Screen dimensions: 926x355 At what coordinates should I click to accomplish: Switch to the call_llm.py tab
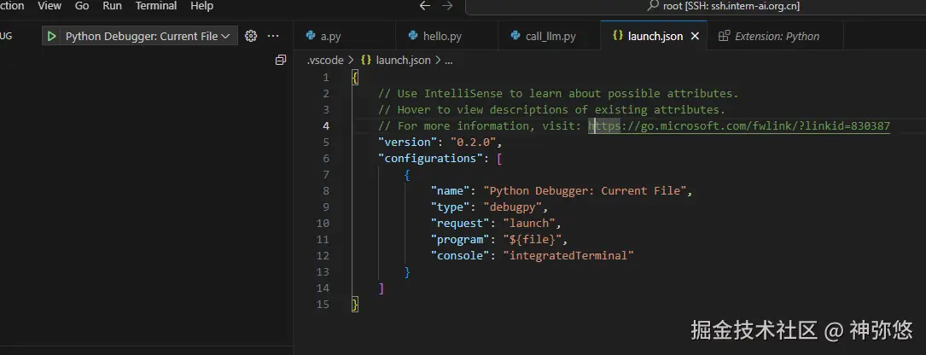[x=550, y=36]
